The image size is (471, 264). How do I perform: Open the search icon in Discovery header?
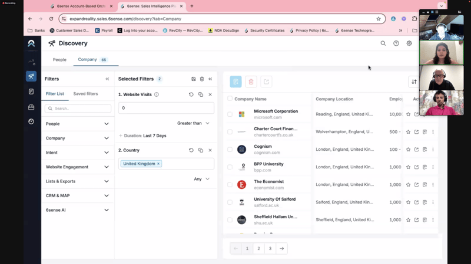[x=383, y=43]
